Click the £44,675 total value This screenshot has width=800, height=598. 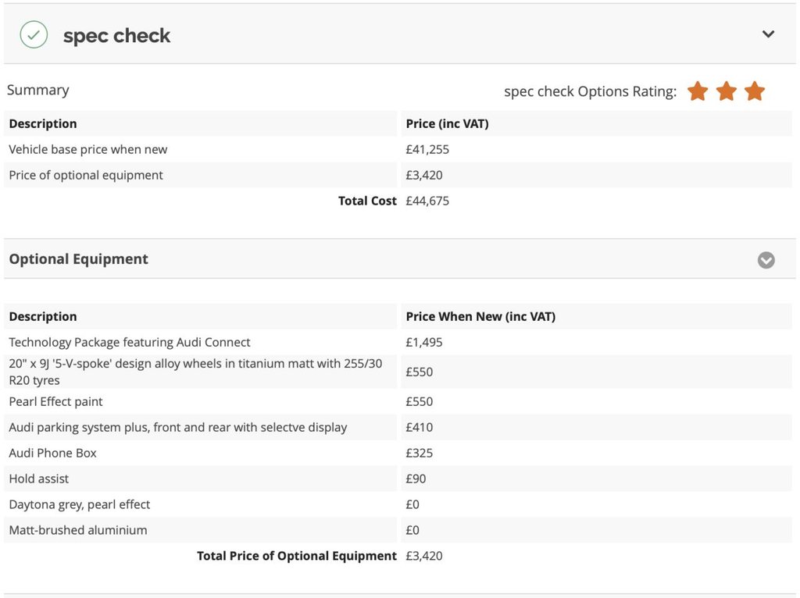pyautogui.click(x=427, y=201)
